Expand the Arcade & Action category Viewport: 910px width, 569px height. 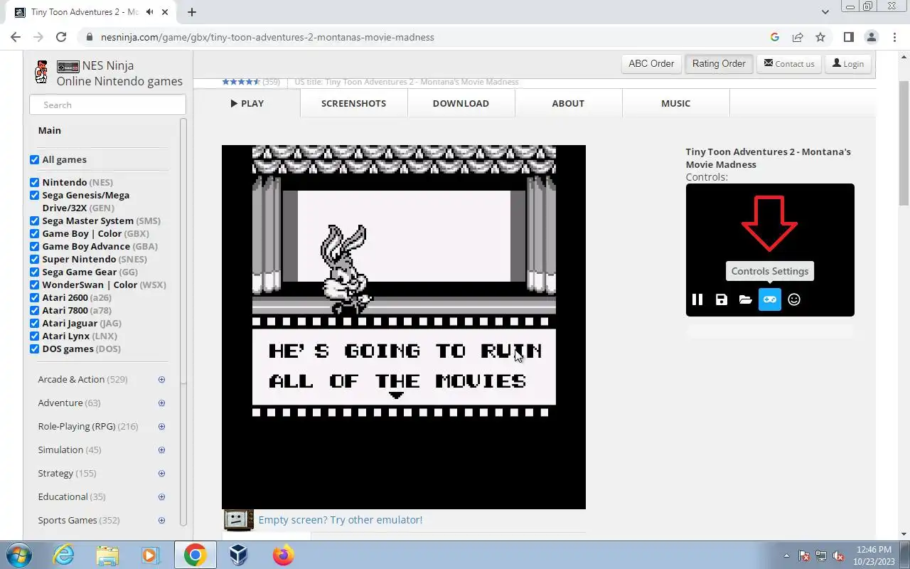161,380
